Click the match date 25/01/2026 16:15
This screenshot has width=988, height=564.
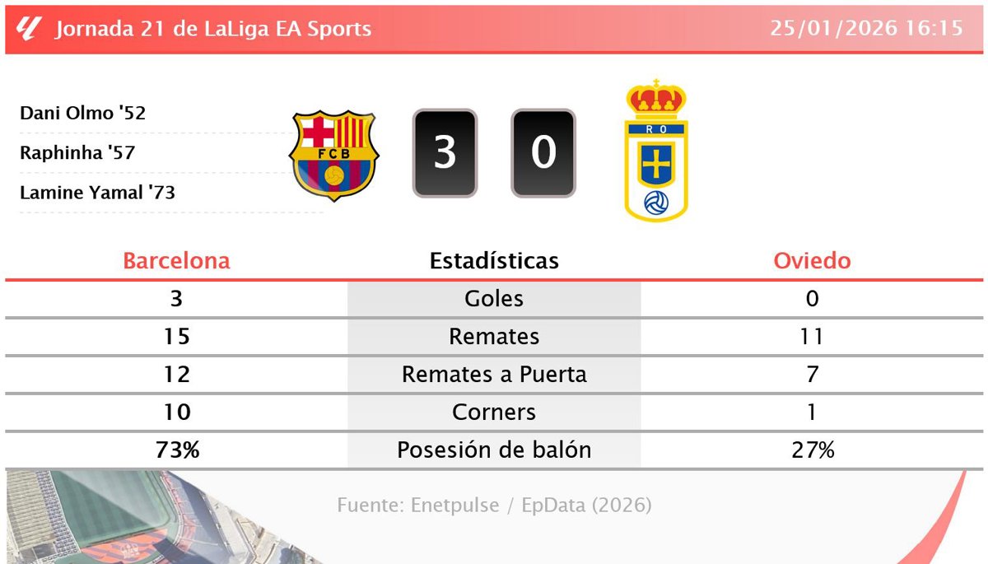[866, 28]
